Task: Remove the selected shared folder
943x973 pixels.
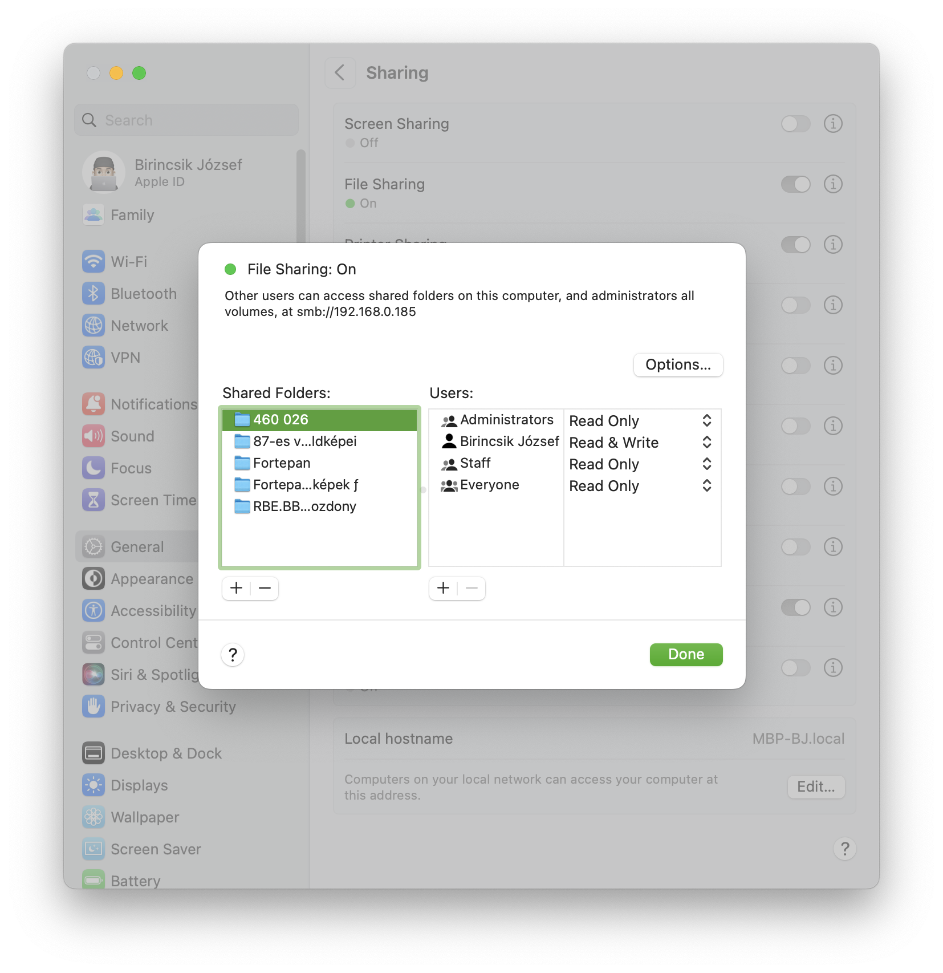Action: point(265,588)
